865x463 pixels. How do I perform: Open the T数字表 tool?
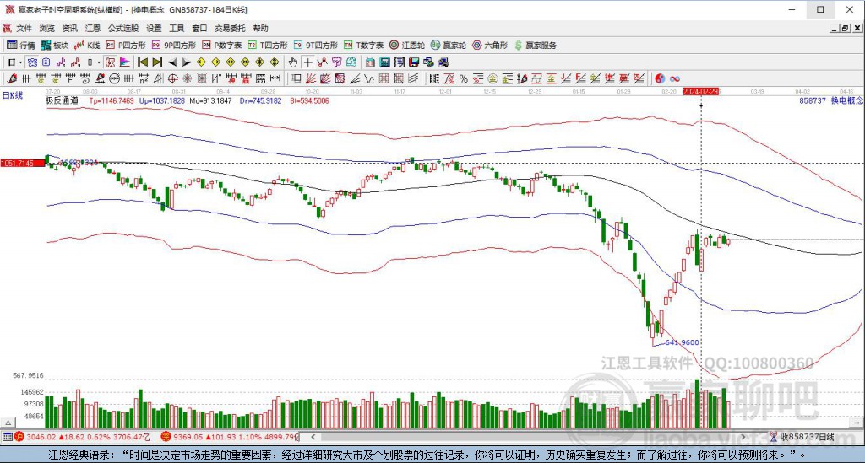(x=363, y=46)
